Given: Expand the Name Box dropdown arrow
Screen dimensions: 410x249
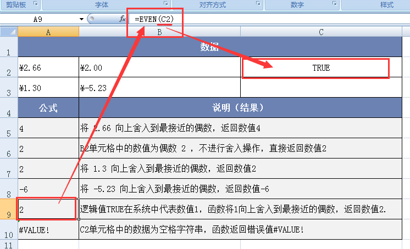Looking at the screenshot, I should pyautogui.click(x=81, y=19).
